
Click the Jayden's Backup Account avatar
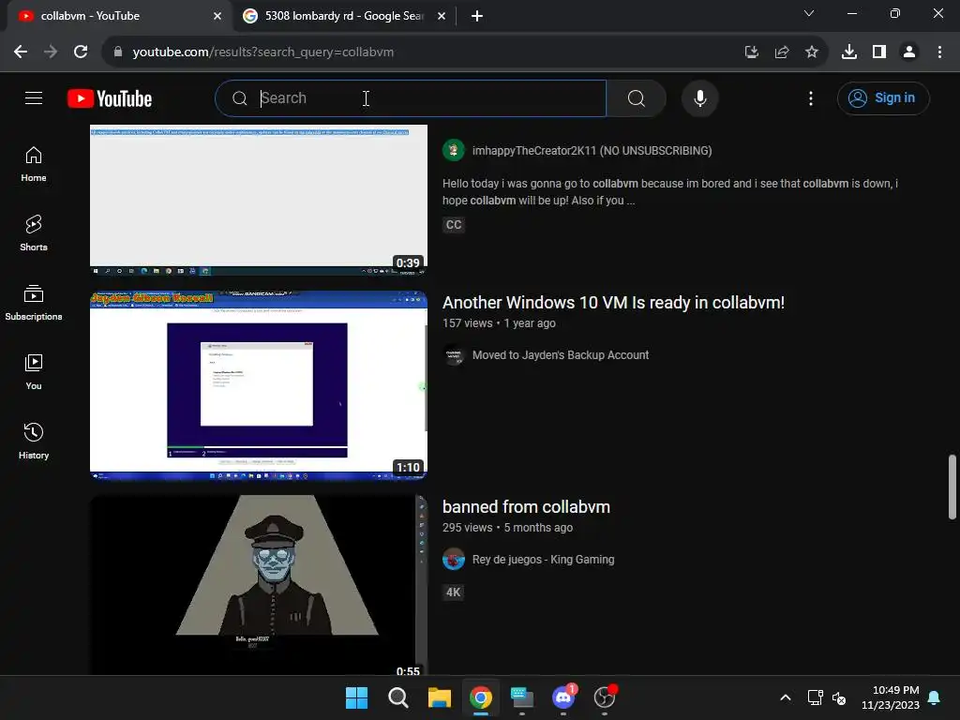tap(454, 355)
